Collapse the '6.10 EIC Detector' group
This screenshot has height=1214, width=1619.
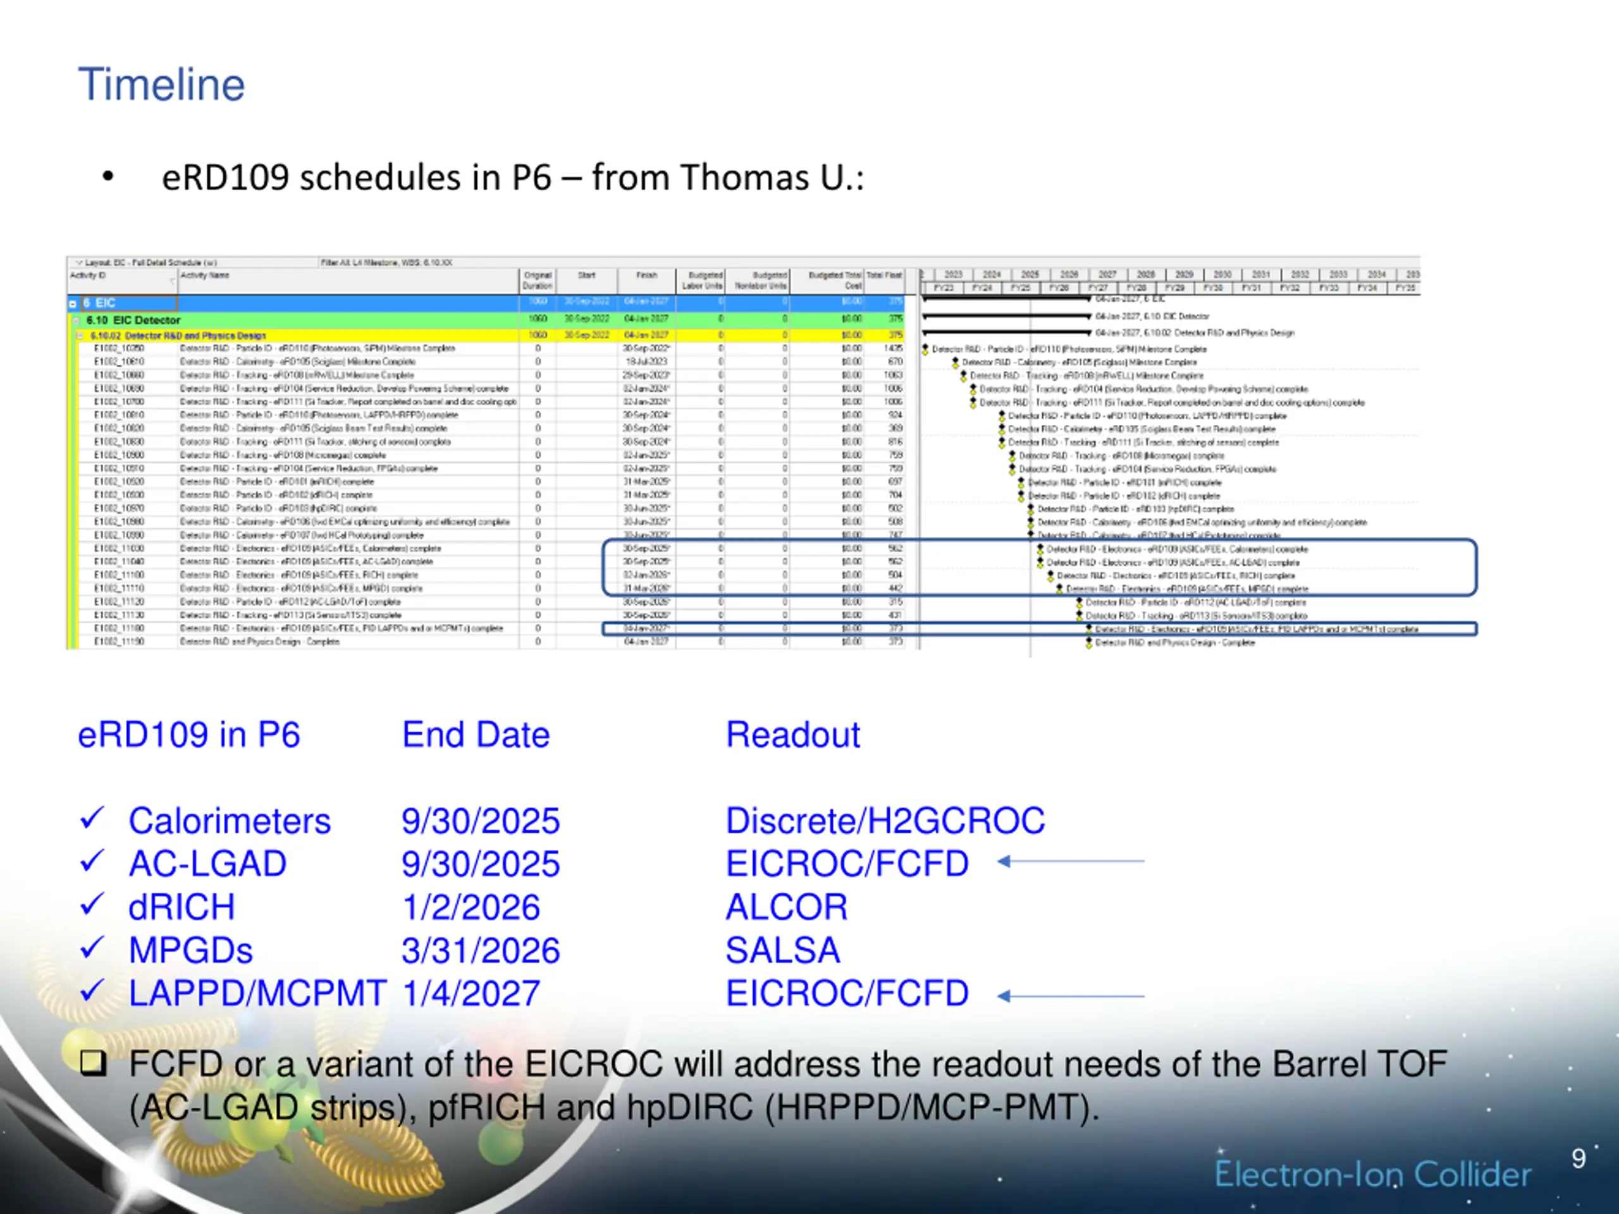pos(76,321)
